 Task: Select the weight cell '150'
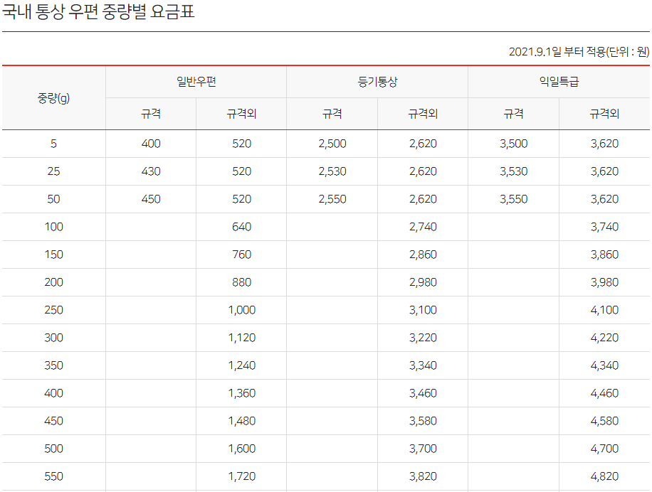[x=53, y=255]
